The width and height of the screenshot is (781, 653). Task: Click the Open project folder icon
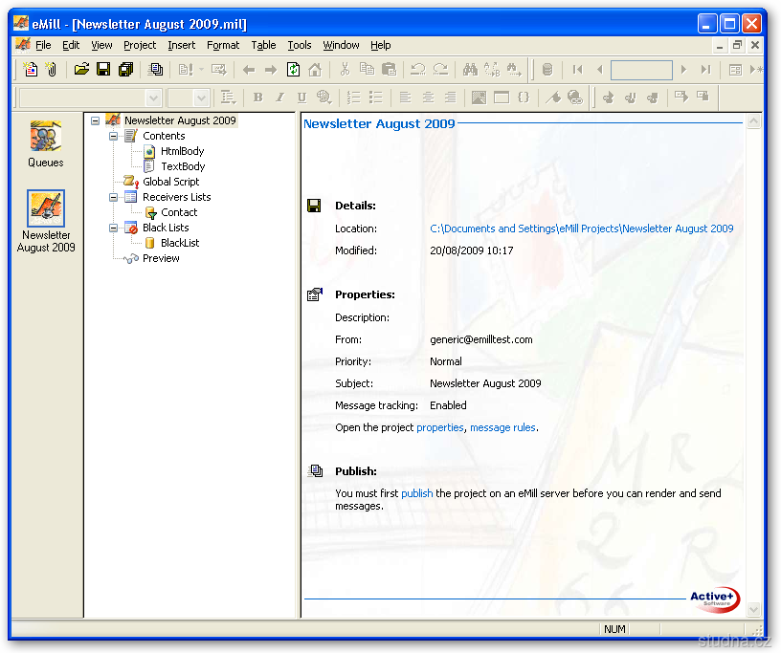pos(81,70)
